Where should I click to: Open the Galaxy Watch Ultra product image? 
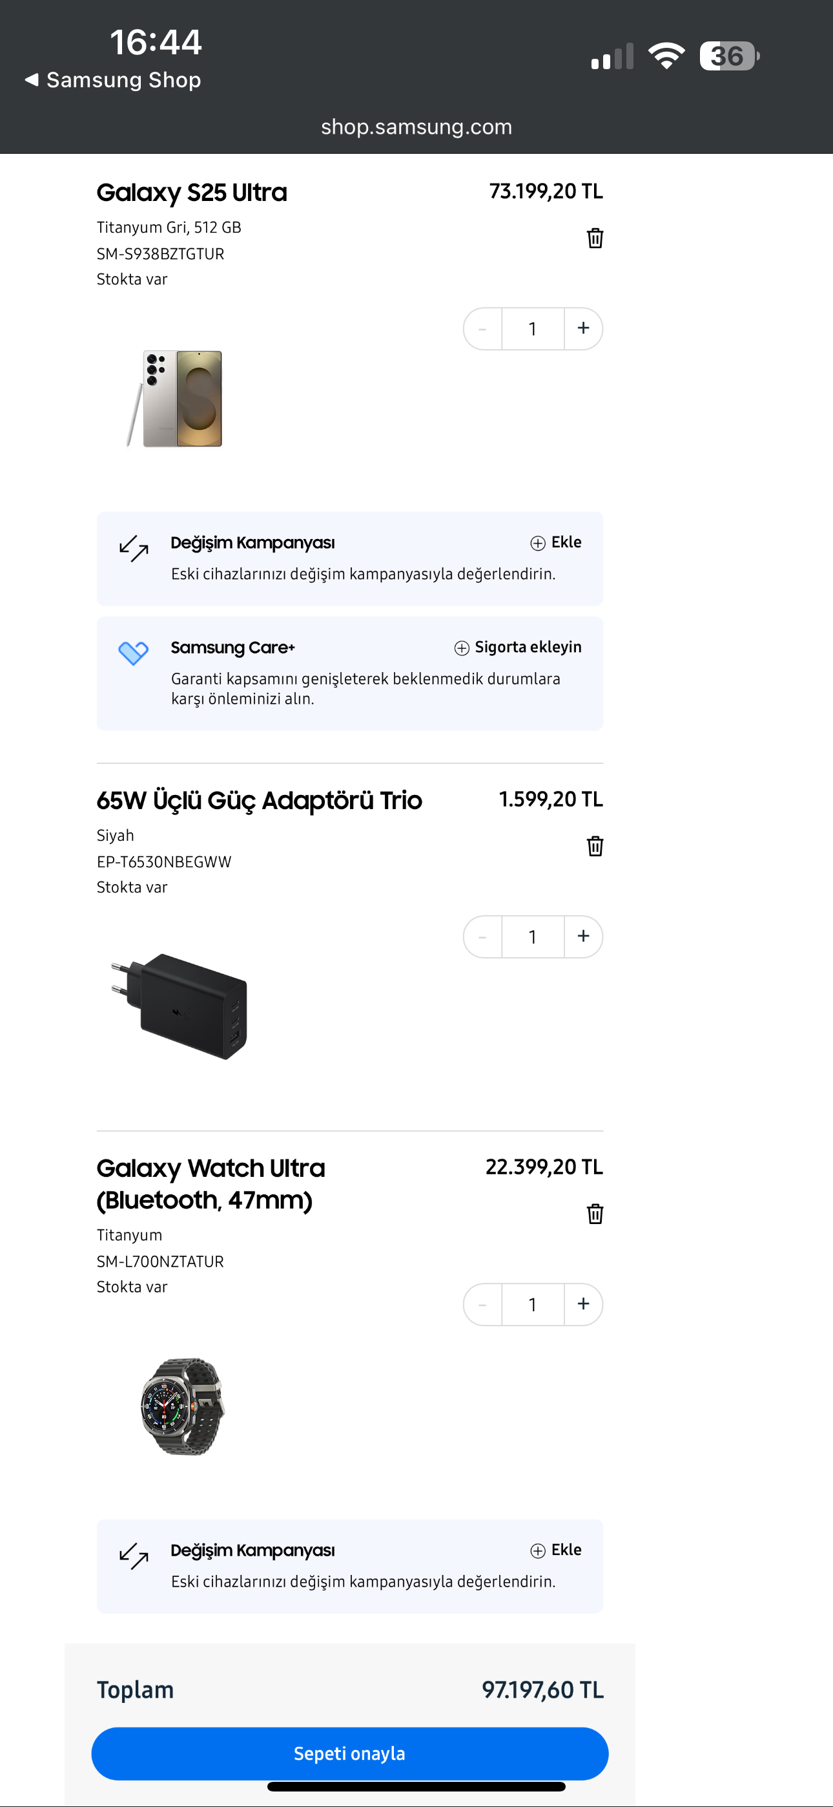(x=182, y=1406)
